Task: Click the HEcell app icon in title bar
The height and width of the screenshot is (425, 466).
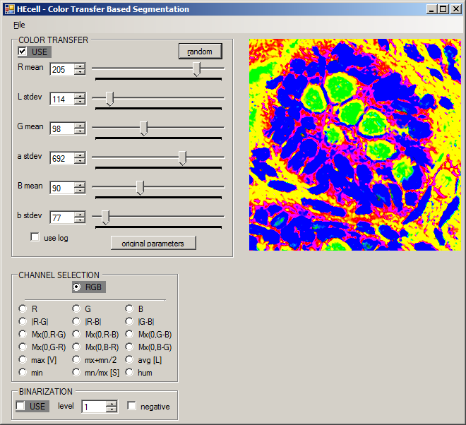Action: tap(8, 9)
